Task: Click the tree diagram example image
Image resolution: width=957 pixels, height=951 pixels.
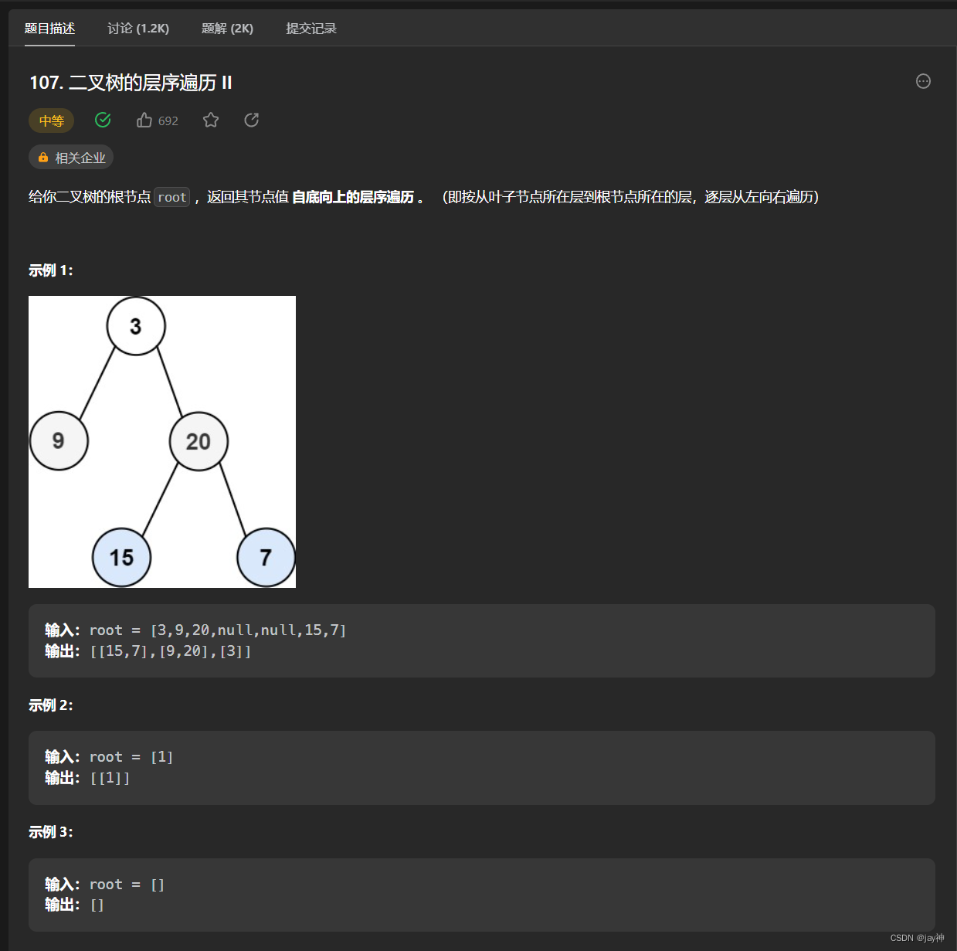Action: point(162,442)
